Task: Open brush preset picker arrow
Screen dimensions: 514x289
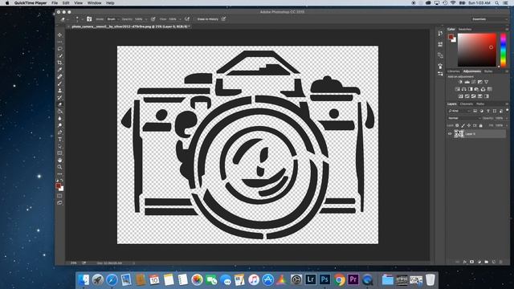Action: pos(82,19)
